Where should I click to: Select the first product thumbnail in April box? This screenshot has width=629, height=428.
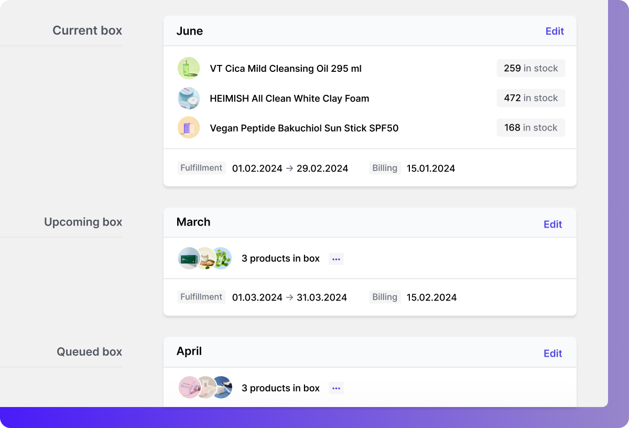point(189,388)
